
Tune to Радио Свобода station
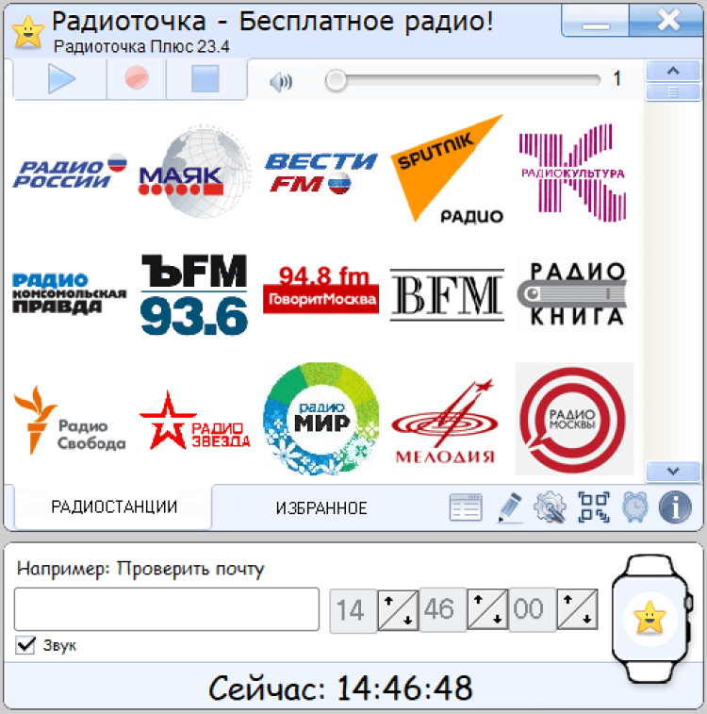tap(70, 420)
